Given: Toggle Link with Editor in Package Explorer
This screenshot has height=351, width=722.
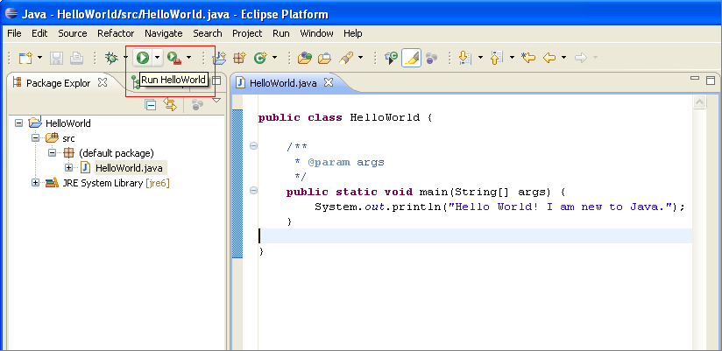Looking at the screenshot, I should tap(170, 105).
